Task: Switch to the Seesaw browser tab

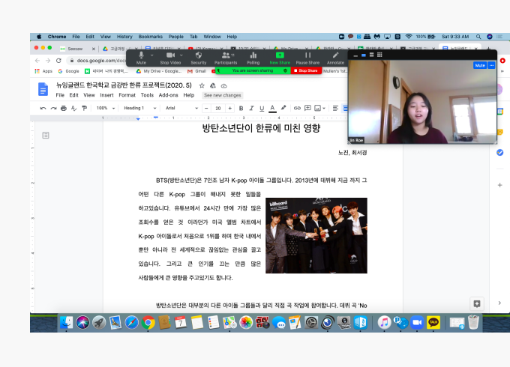Action: coord(75,49)
